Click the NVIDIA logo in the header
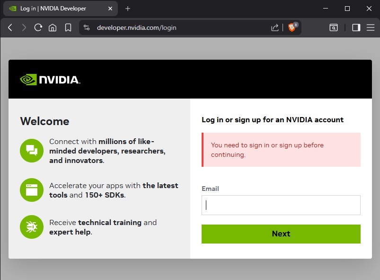380x280 pixels. point(50,80)
